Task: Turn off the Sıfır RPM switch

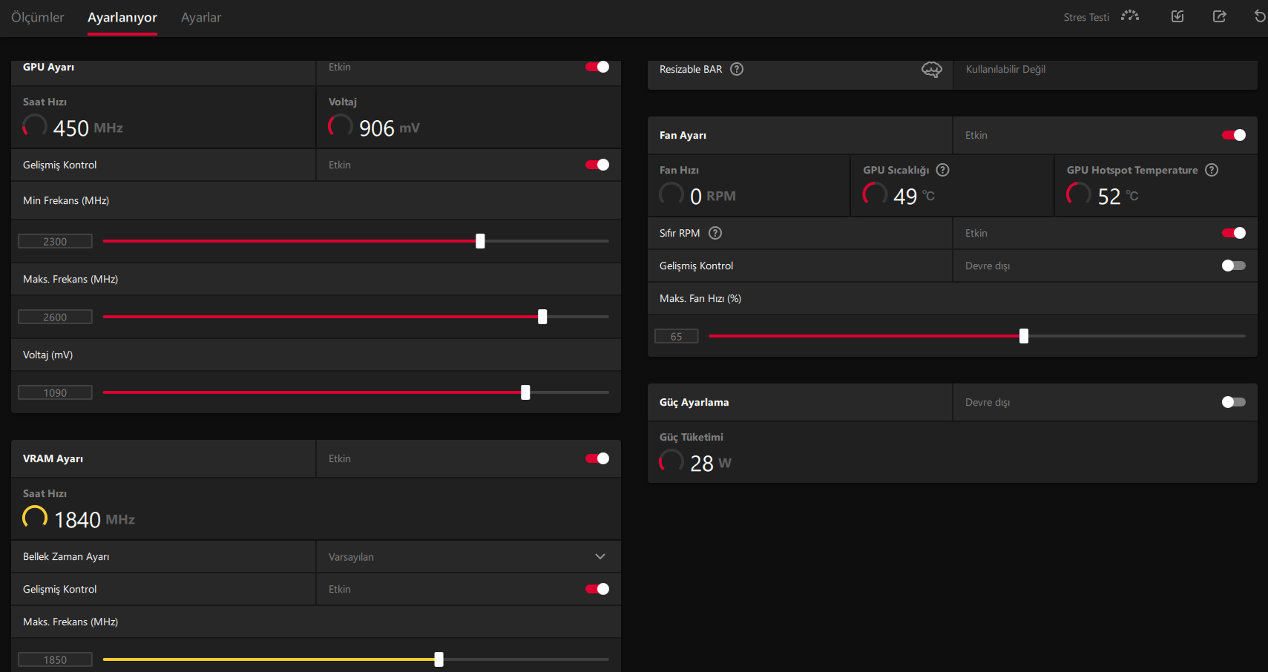Action: click(x=1234, y=233)
